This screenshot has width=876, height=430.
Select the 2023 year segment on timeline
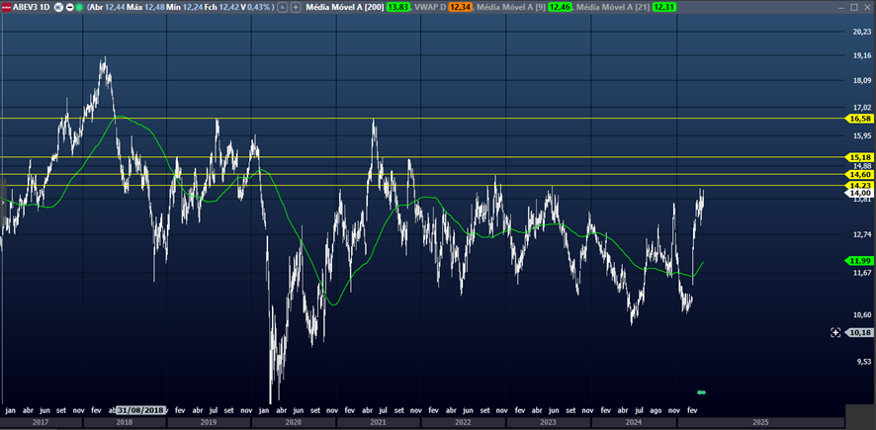[547, 422]
